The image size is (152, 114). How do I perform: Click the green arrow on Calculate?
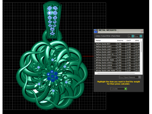[126, 89]
